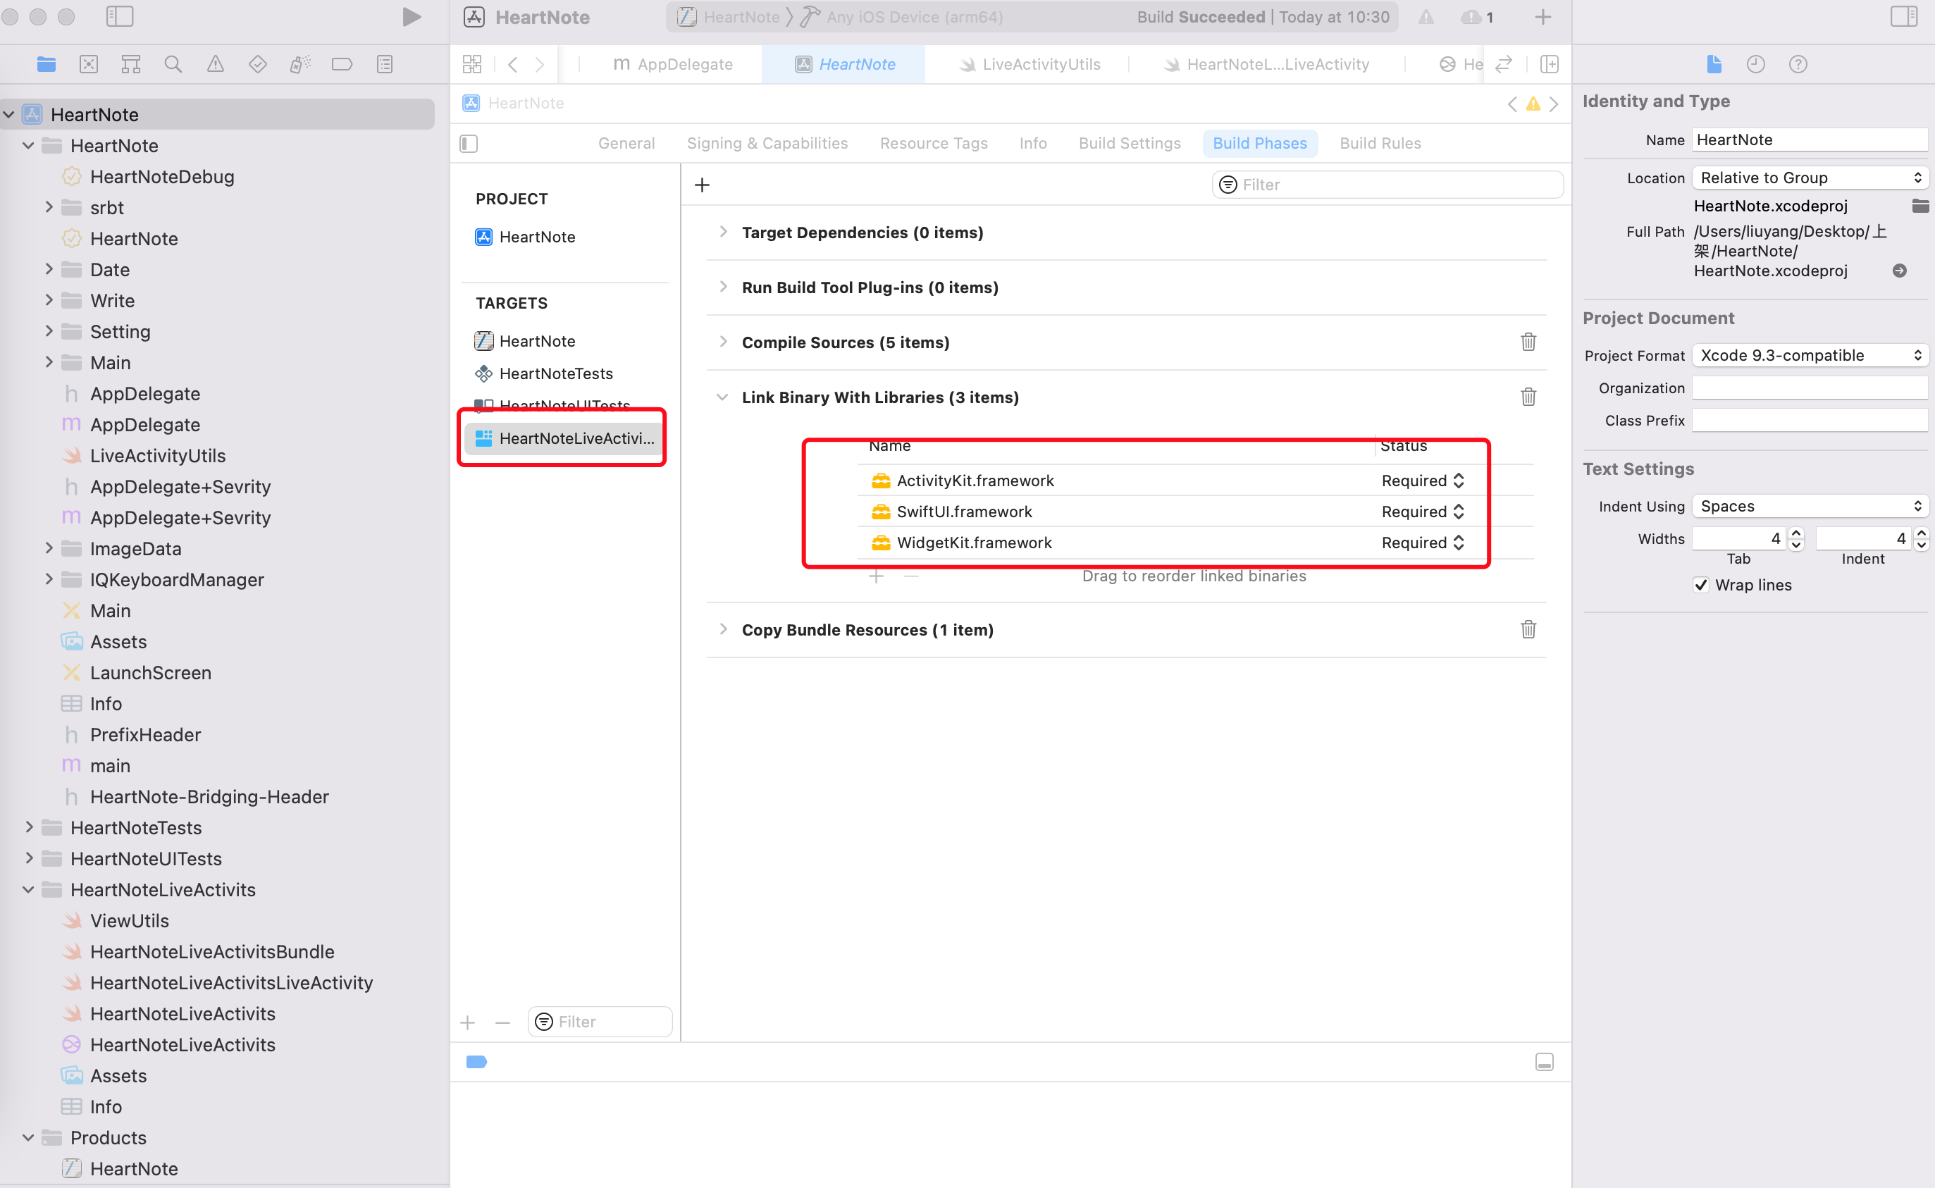
Task: Open the Project navigator folder icon
Action: 47,64
